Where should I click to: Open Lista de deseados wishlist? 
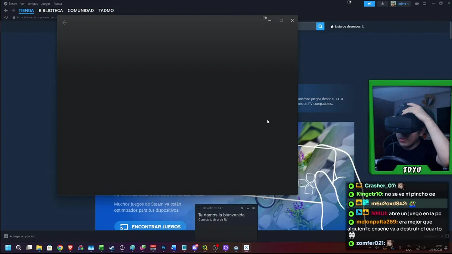[x=347, y=26]
